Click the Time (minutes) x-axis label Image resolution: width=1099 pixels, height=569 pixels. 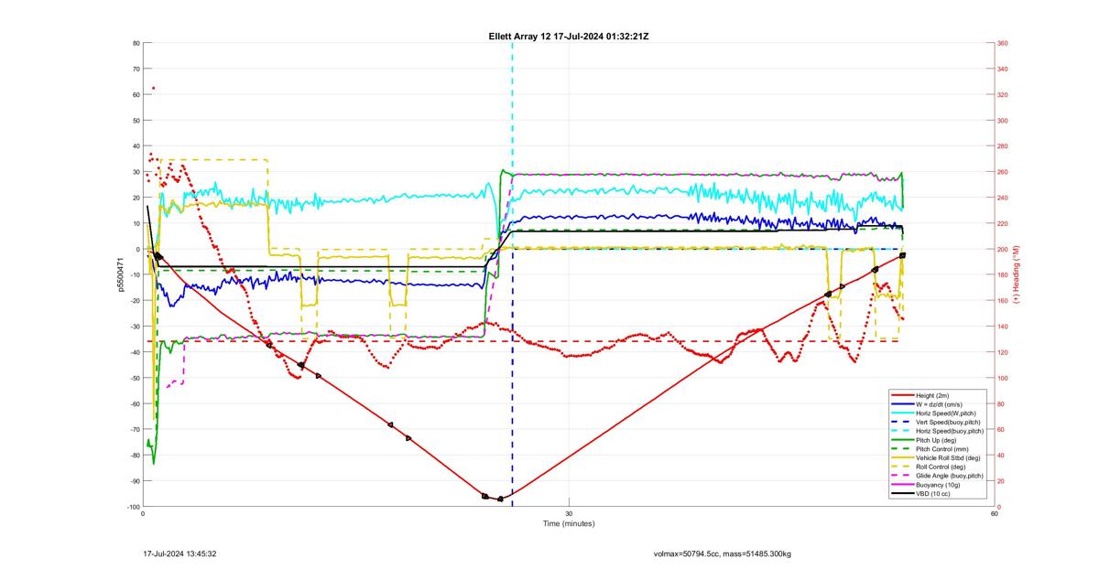tap(569, 524)
